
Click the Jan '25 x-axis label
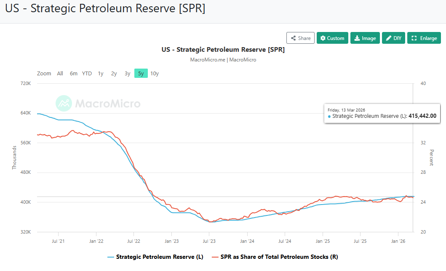[x=323, y=241]
